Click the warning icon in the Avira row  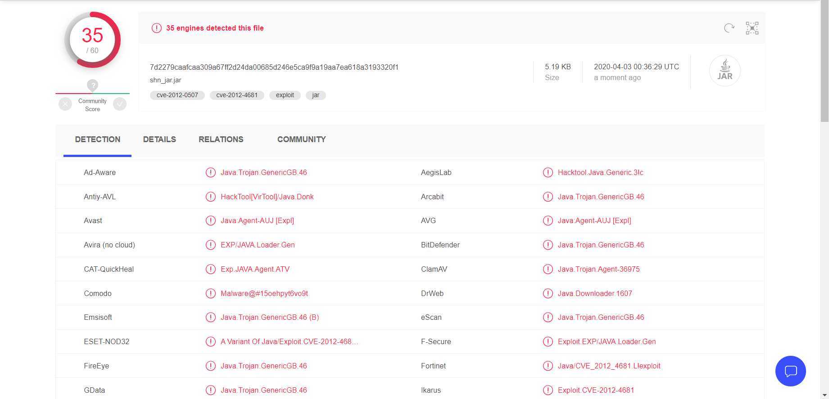point(210,245)
